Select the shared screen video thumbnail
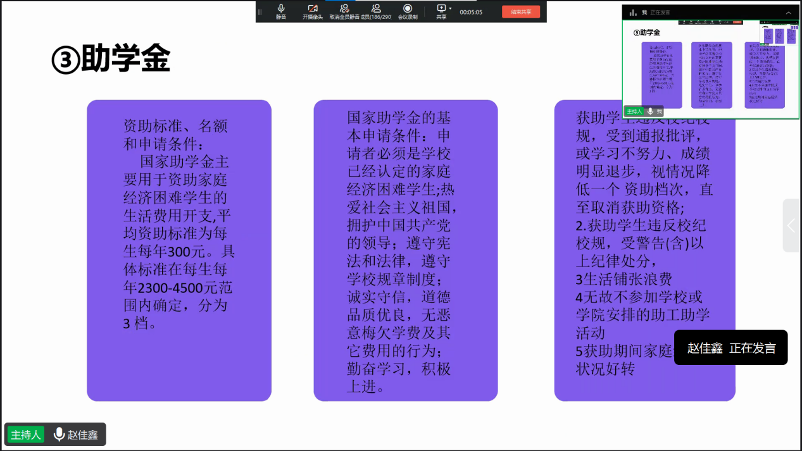Image resolution: width=802 pixels, height=451 pixels. point(710,68)
